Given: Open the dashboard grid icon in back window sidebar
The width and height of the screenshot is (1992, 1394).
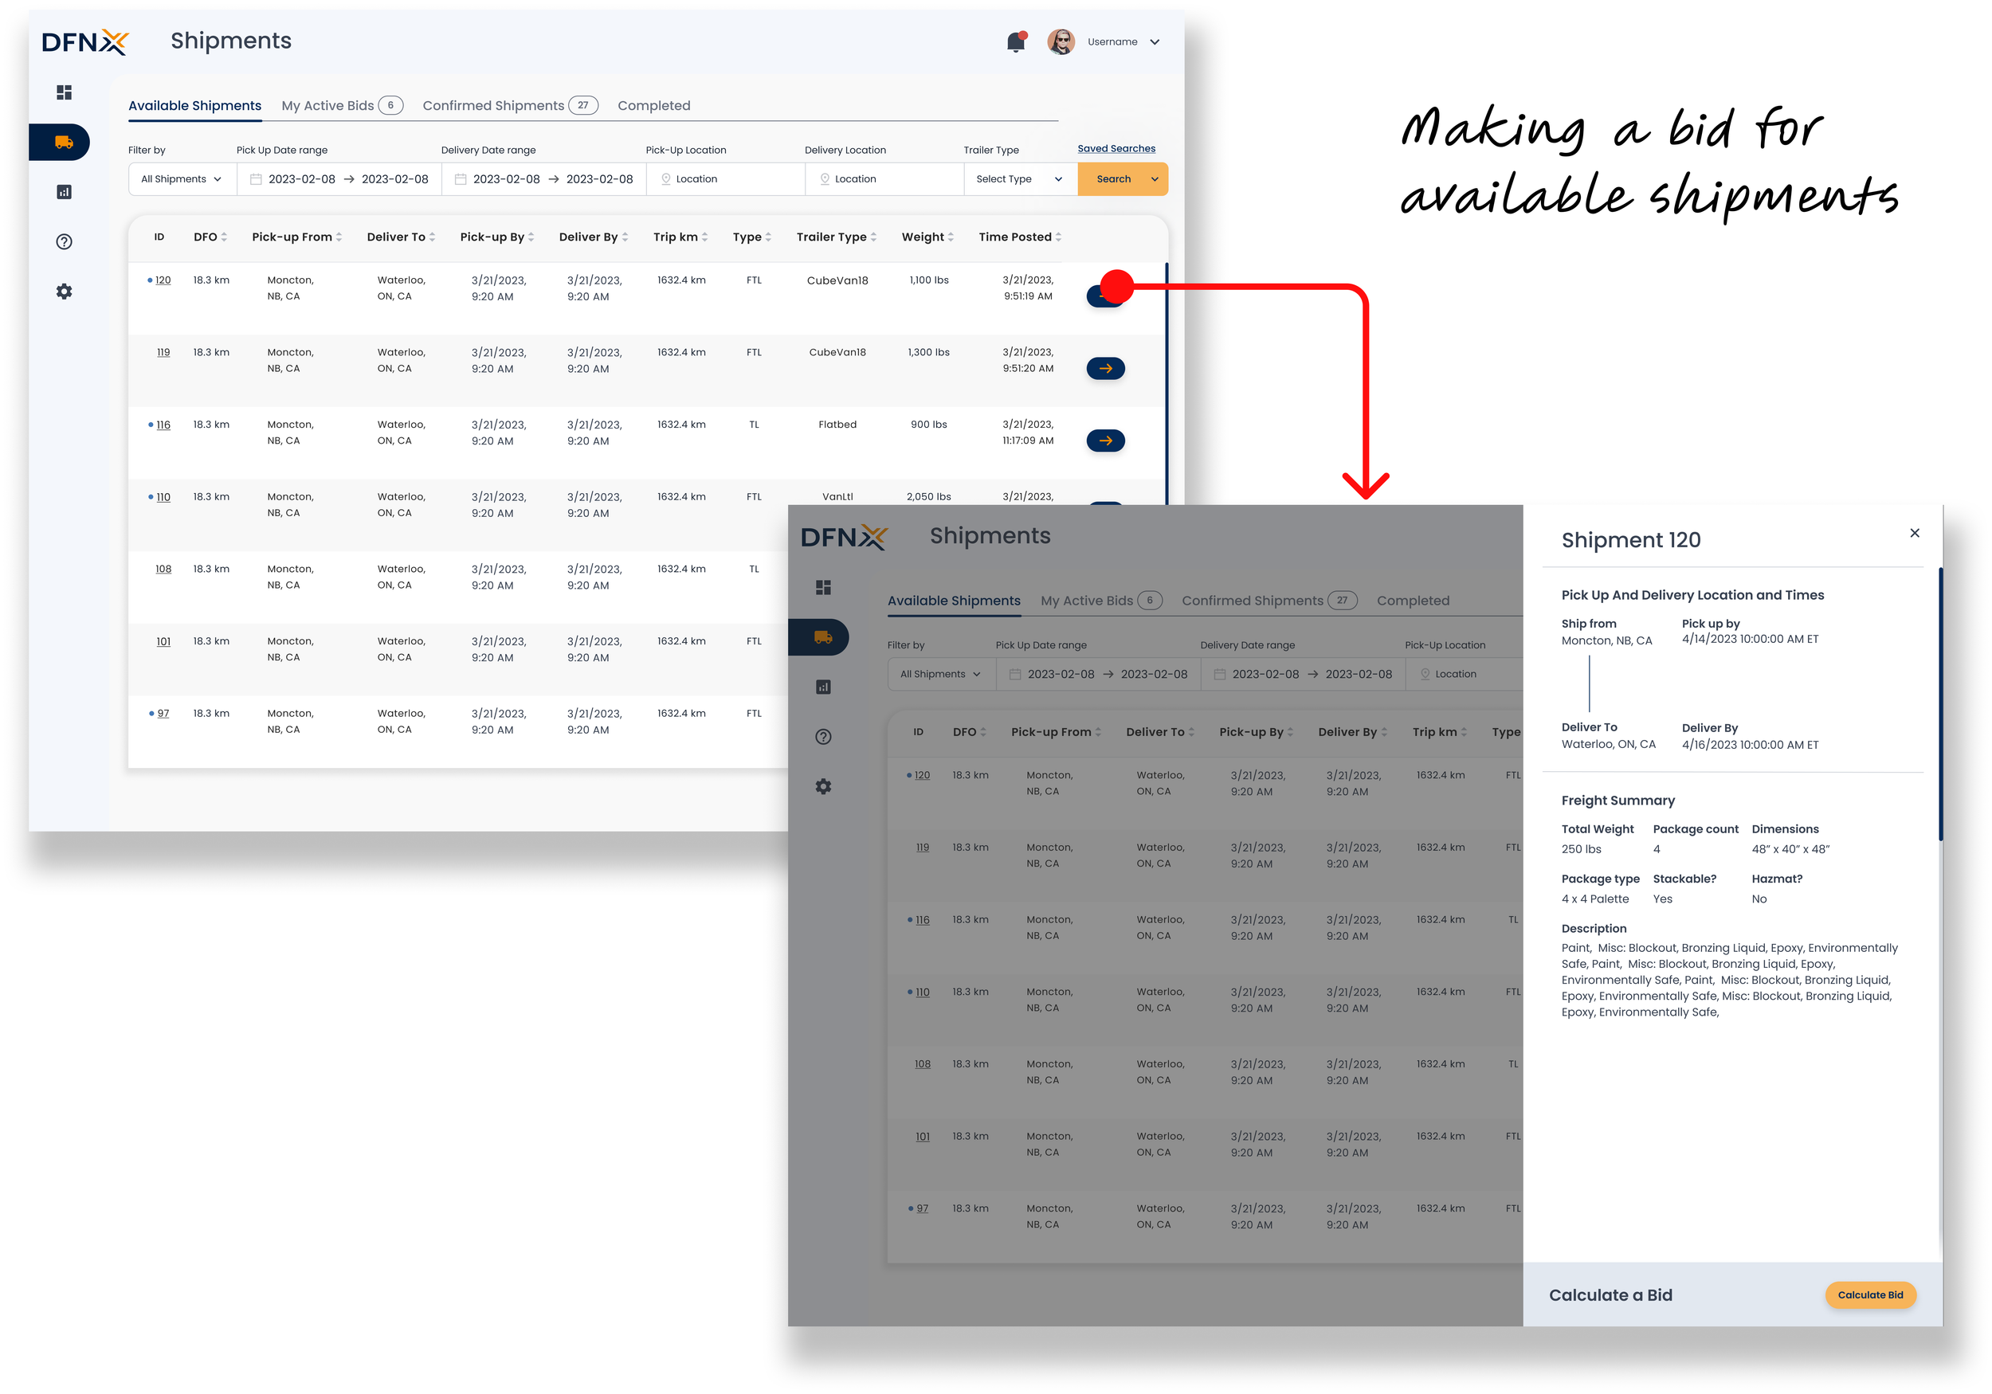Looking at the screenshot, I should [x=63, y=92].
